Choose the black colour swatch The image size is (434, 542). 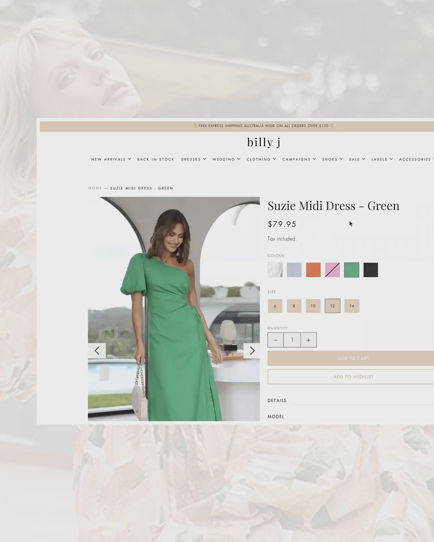point(371,270)
